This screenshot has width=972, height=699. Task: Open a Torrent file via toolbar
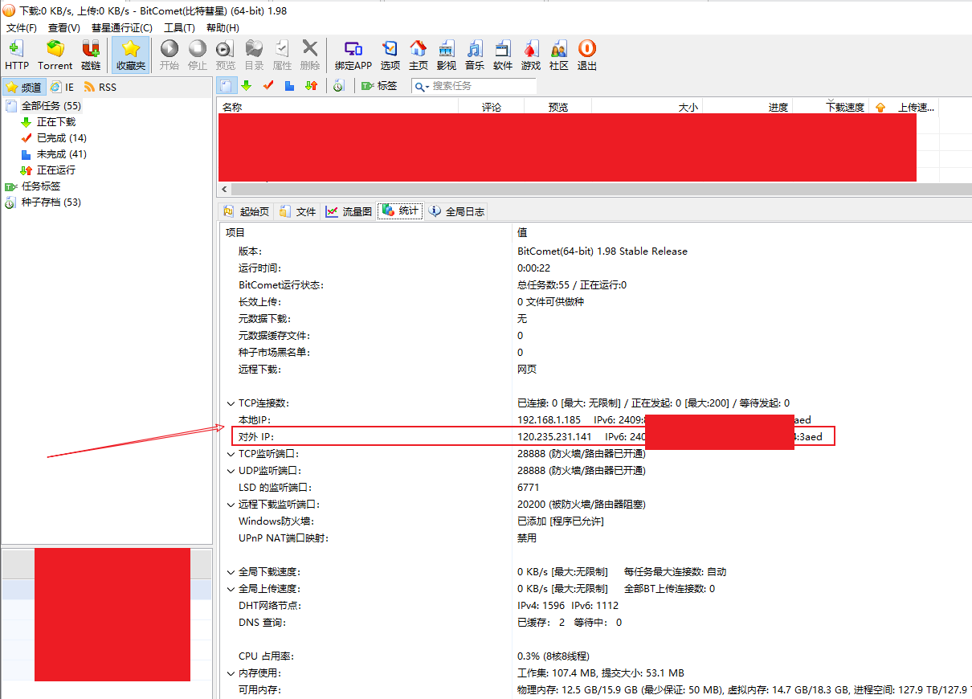click(x=55, y=55)
